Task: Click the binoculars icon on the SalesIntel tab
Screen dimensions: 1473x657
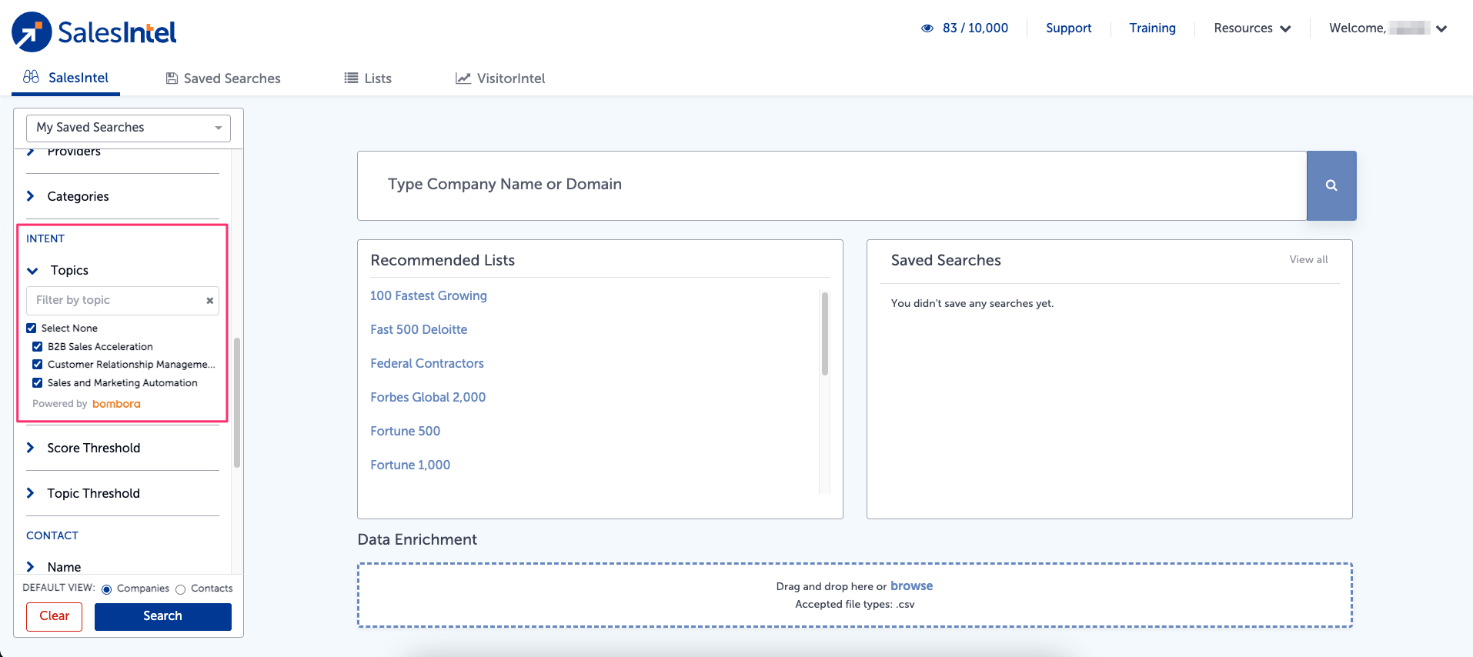Action: [31, 77]
